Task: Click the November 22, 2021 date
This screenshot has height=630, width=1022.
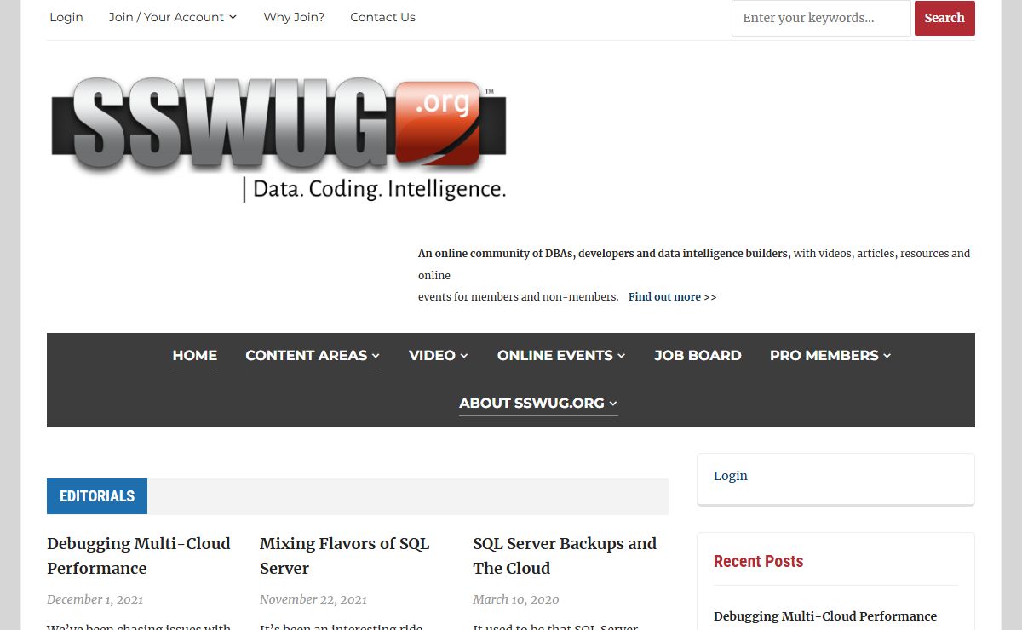Action: click(313, 599)
